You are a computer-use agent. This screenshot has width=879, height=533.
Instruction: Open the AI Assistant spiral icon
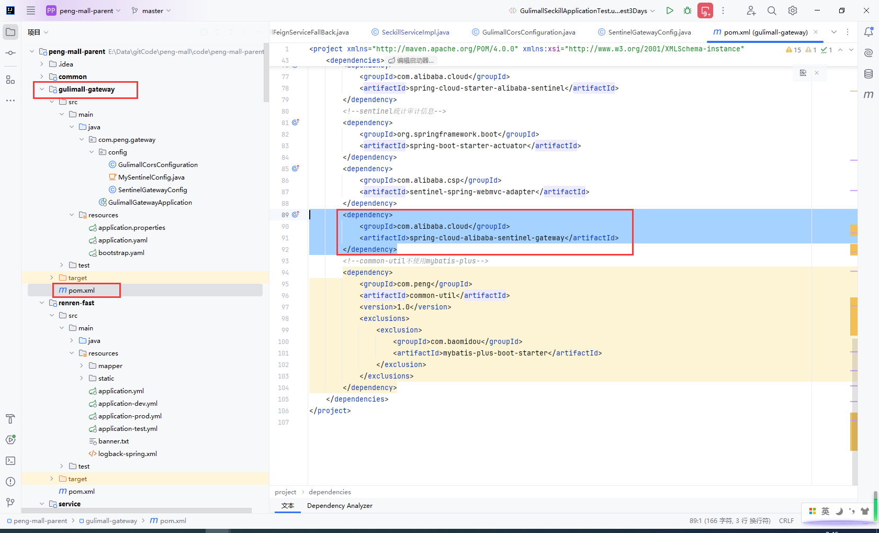point(869,53)
